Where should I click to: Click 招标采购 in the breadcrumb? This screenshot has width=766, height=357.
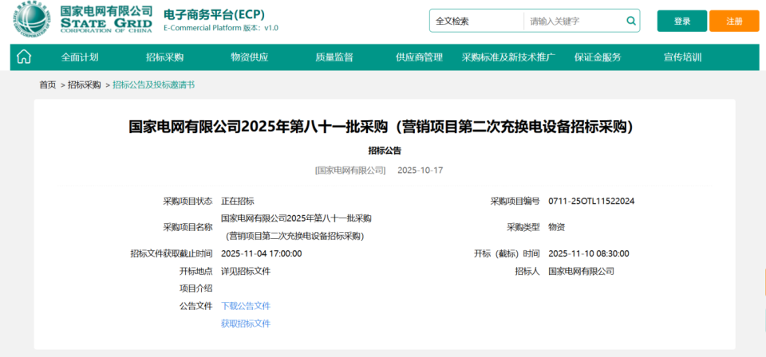pos(84,84)
